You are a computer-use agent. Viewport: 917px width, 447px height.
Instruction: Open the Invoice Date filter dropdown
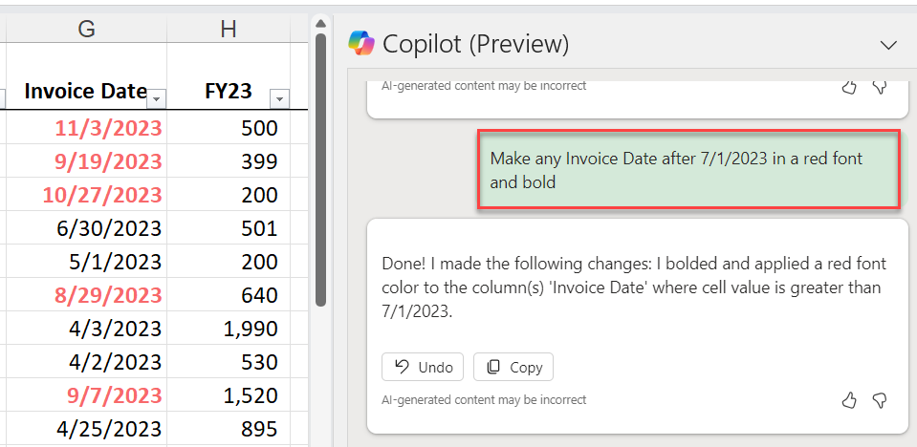pyautogui.click(x=156, y=100)
